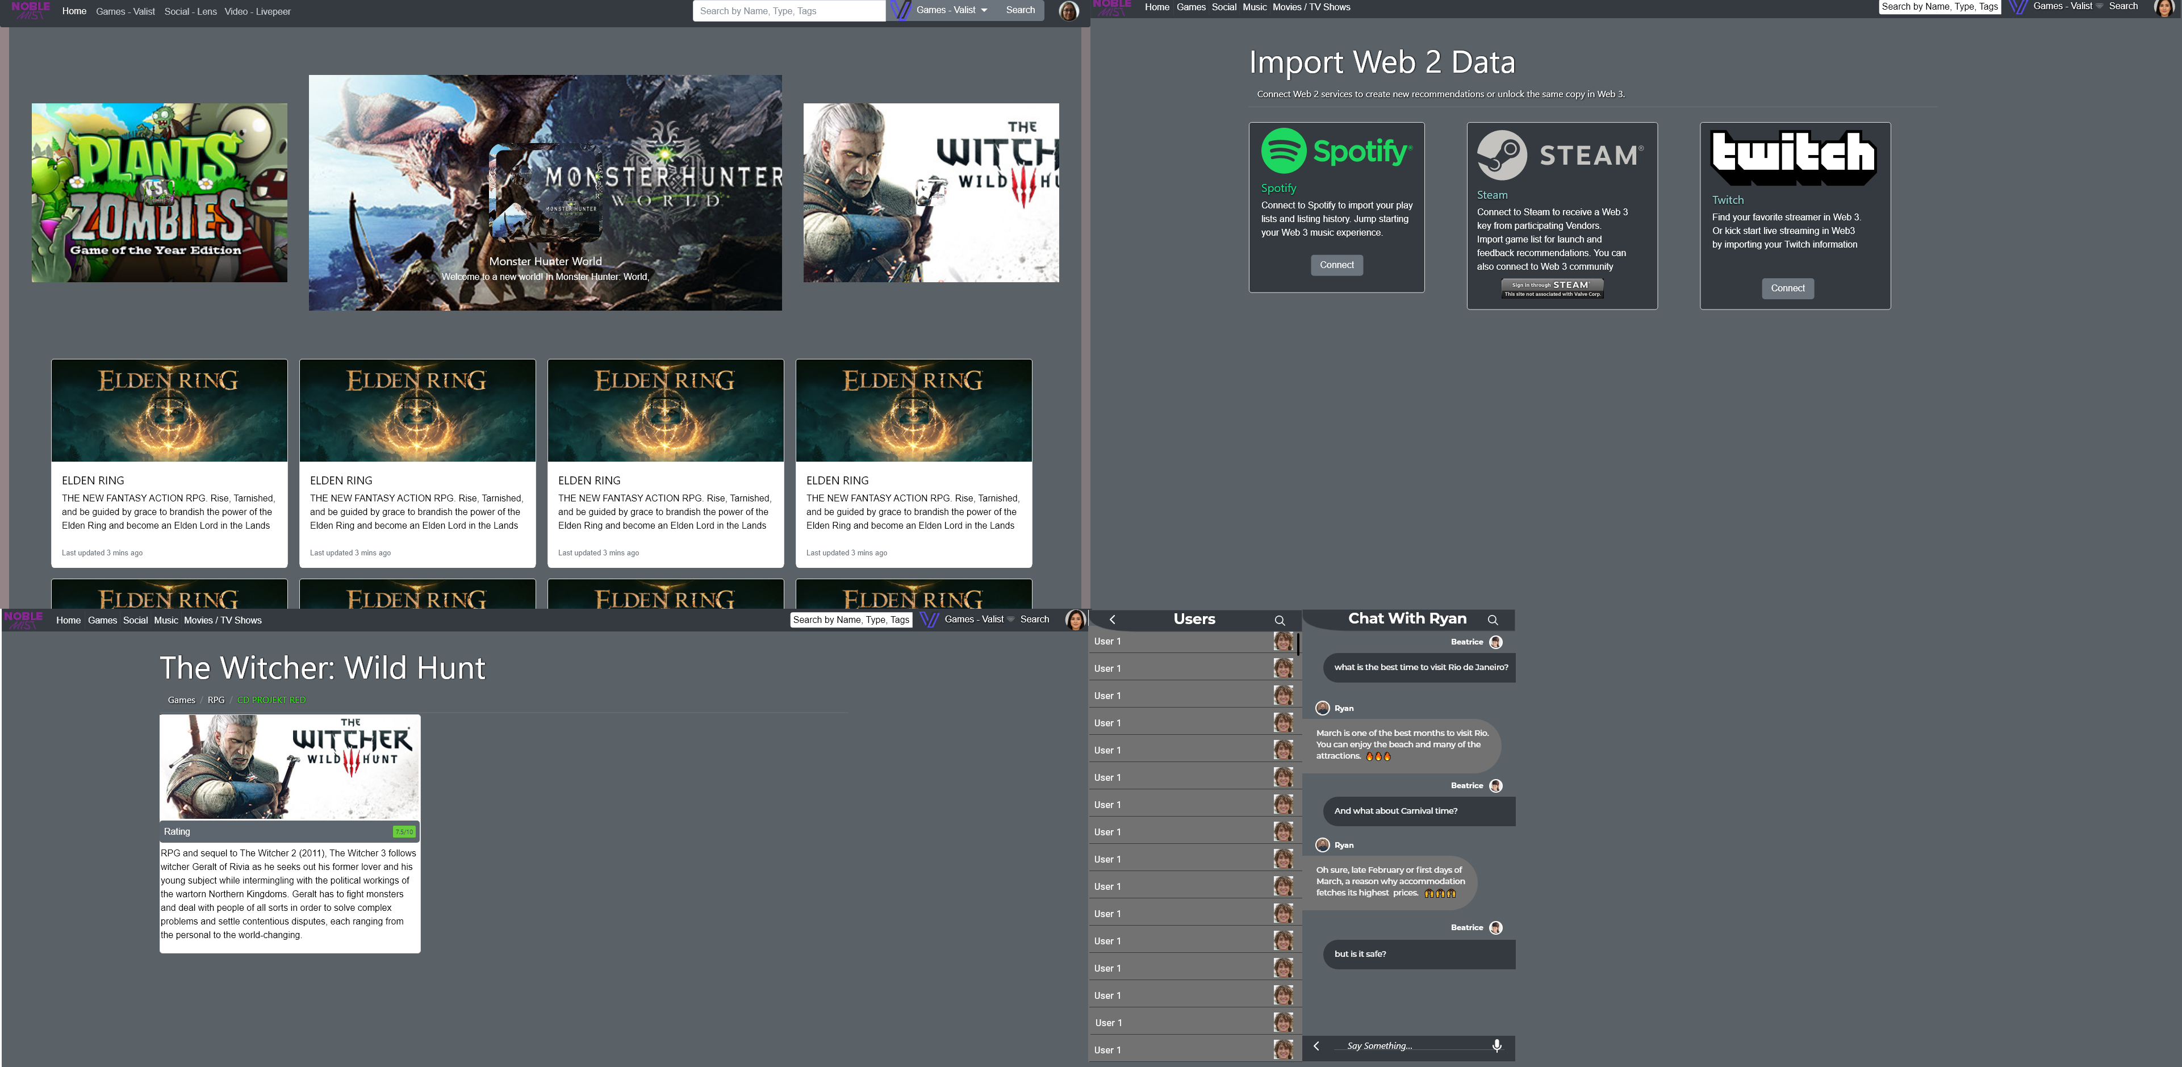Viewport: 2182px width, 1067px height.
Task: Open Social - Lens in the home page navbar
Action: (191, 12)
